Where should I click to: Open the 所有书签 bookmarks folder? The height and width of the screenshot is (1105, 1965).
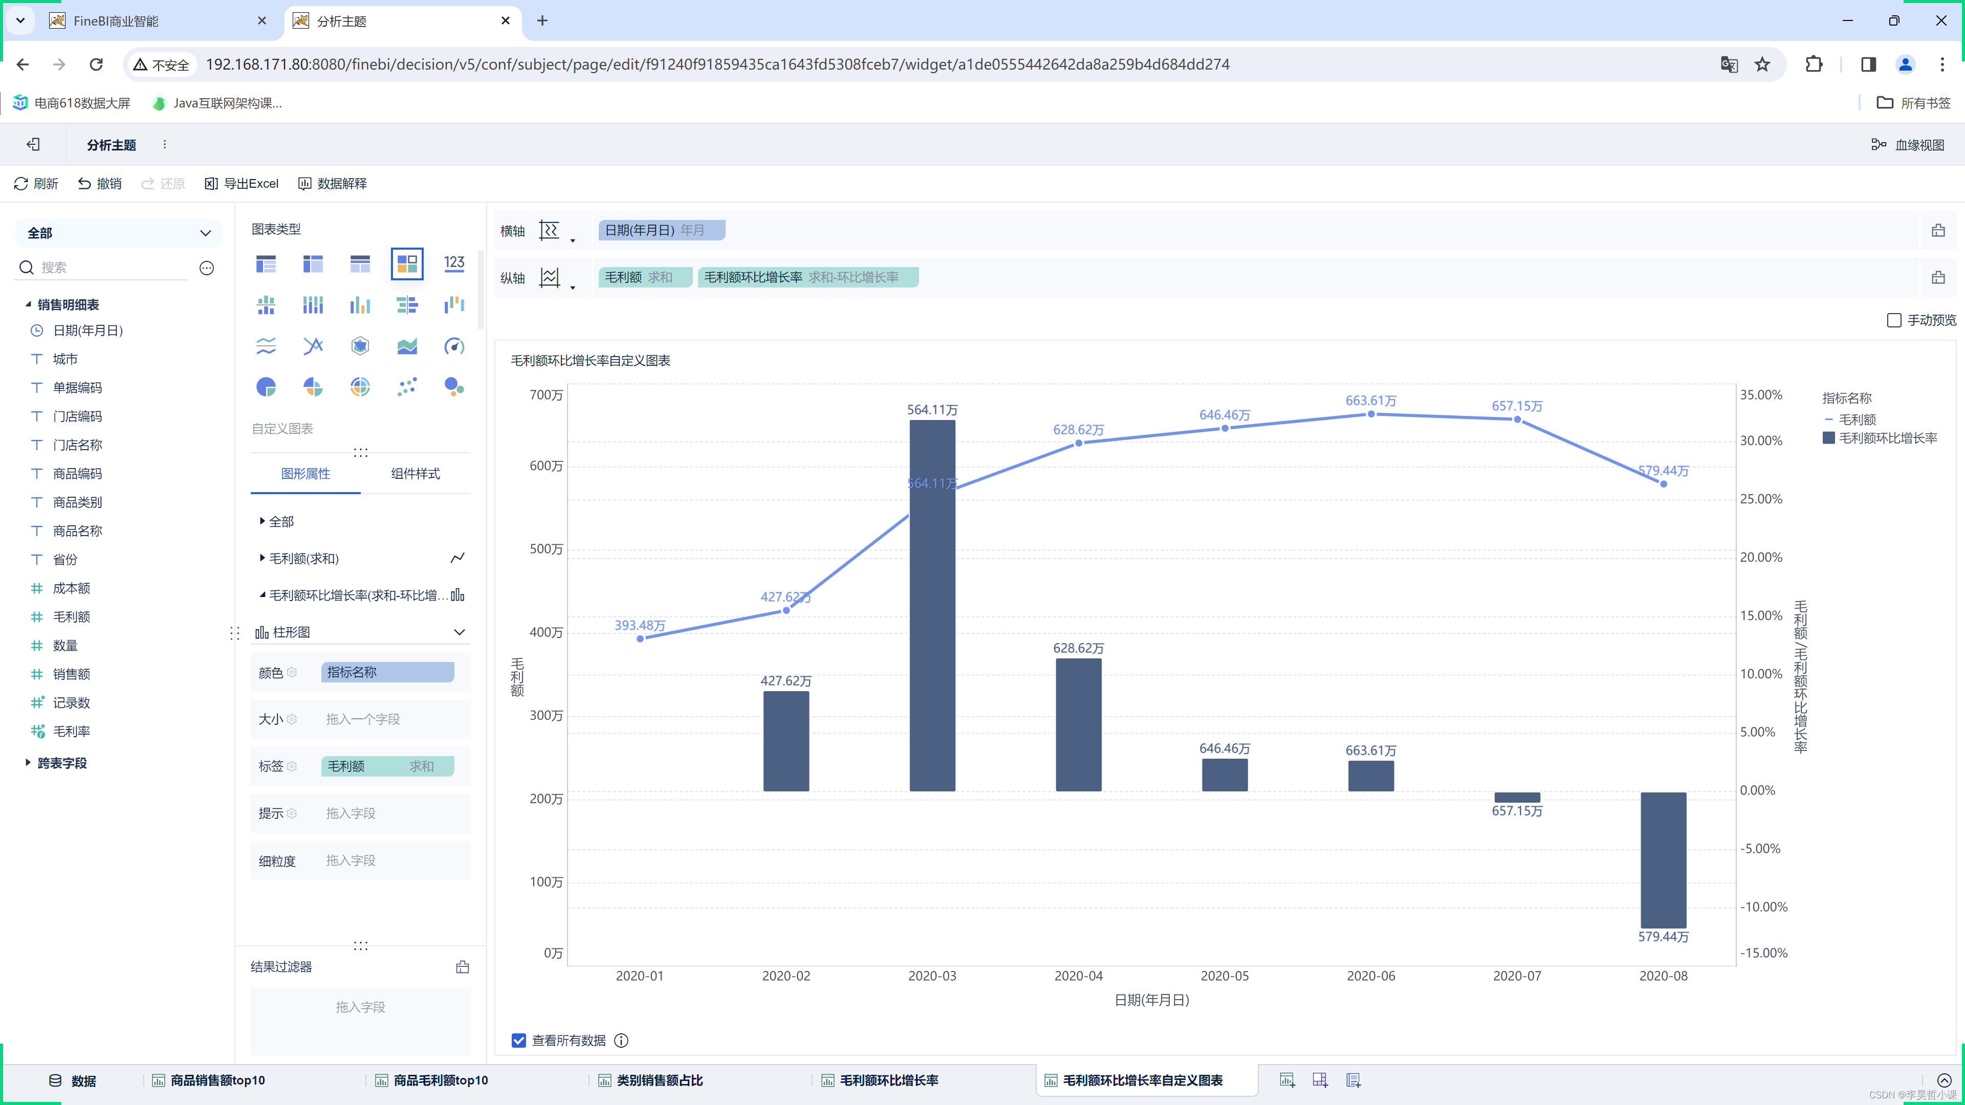click(1913, 103)
